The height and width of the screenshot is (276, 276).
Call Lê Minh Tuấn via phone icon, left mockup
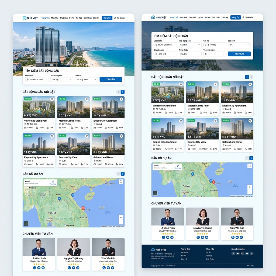35,268
